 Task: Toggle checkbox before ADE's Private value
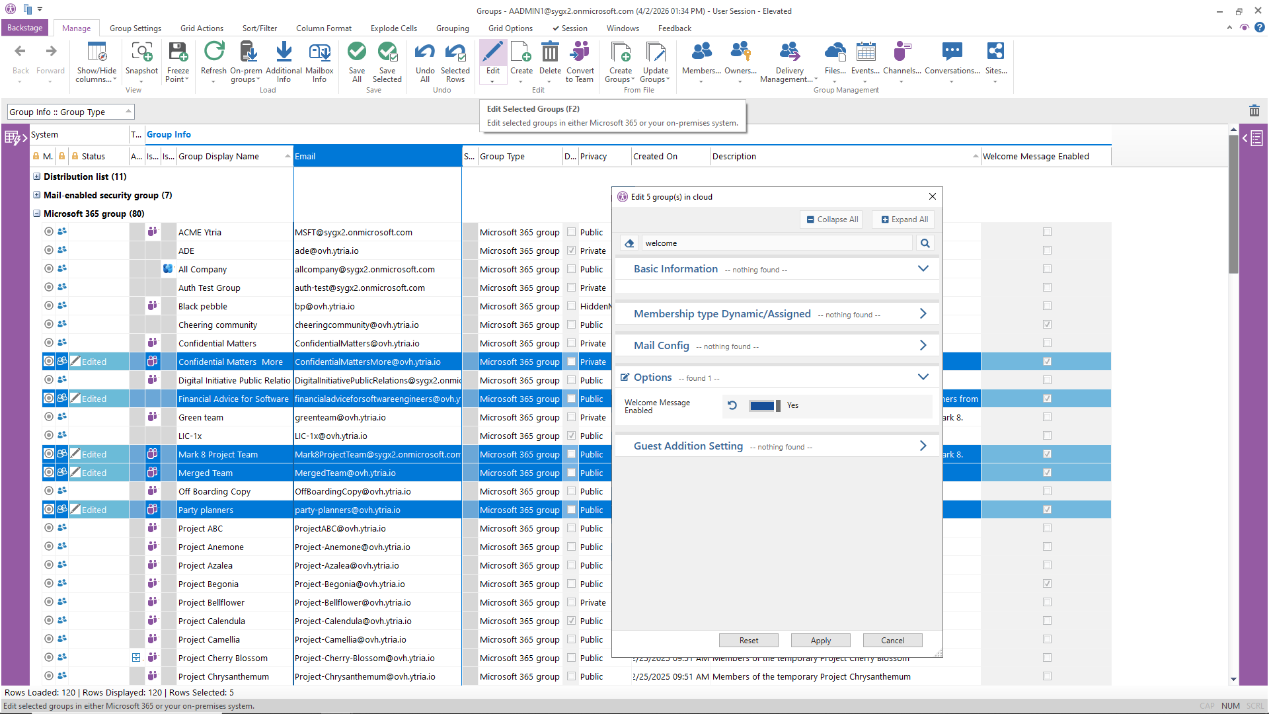[571, 251]
